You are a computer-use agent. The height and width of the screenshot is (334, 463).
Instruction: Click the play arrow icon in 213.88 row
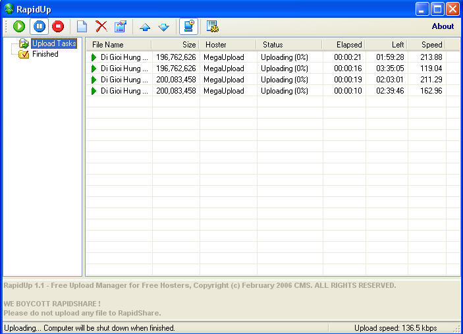94,57
